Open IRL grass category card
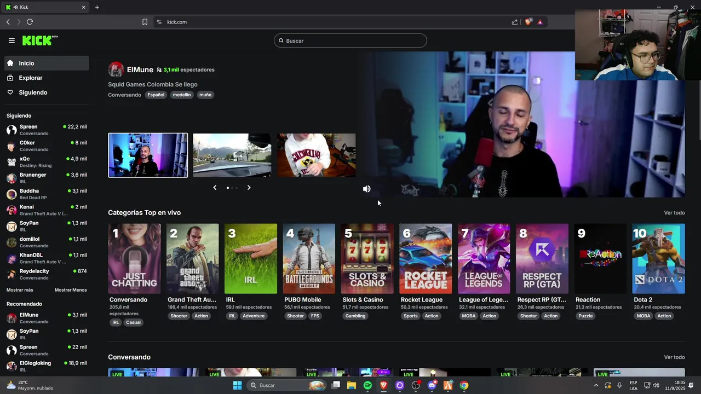 pyautogui.click(x=251, y=258)
